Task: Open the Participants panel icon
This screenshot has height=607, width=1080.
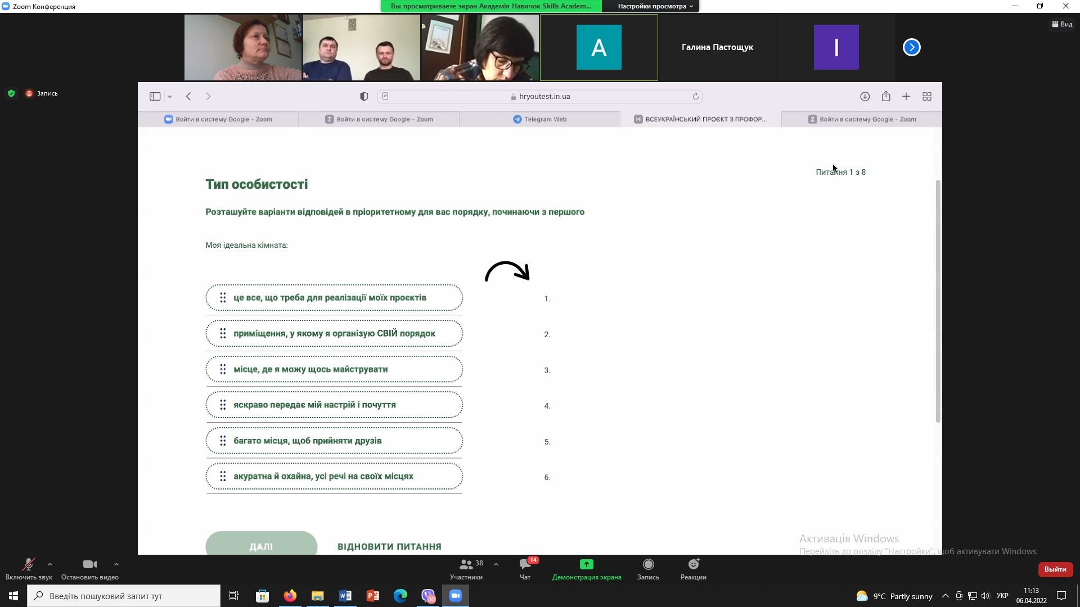Action: click(466, 564)
